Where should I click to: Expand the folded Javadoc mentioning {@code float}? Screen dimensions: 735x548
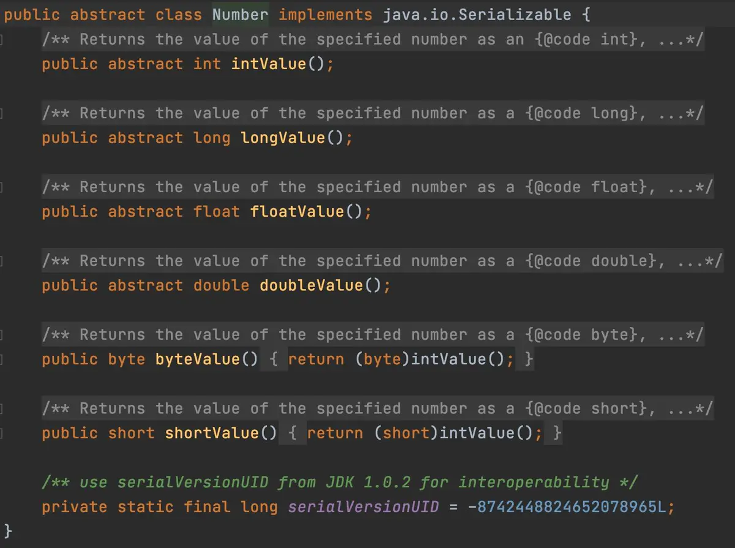(x=377, y=187)
